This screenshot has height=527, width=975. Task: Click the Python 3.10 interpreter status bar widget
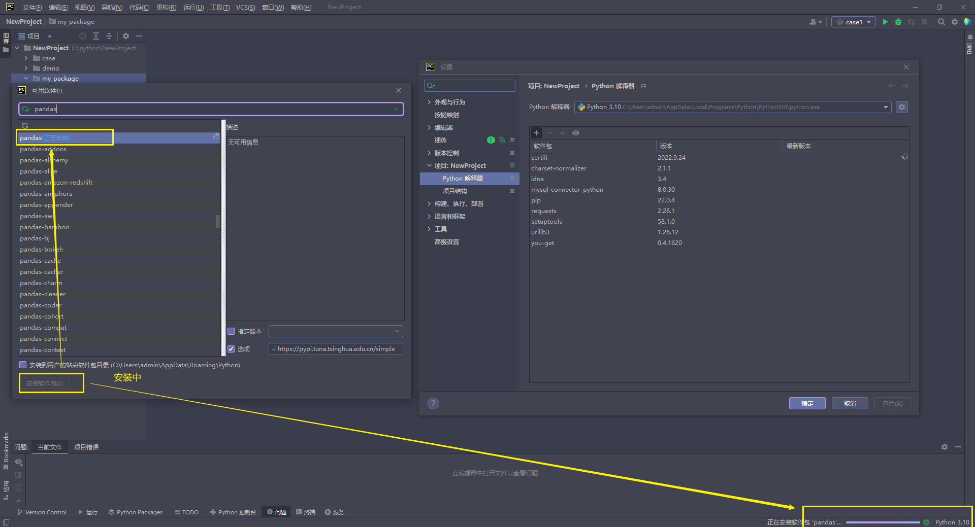952,522
